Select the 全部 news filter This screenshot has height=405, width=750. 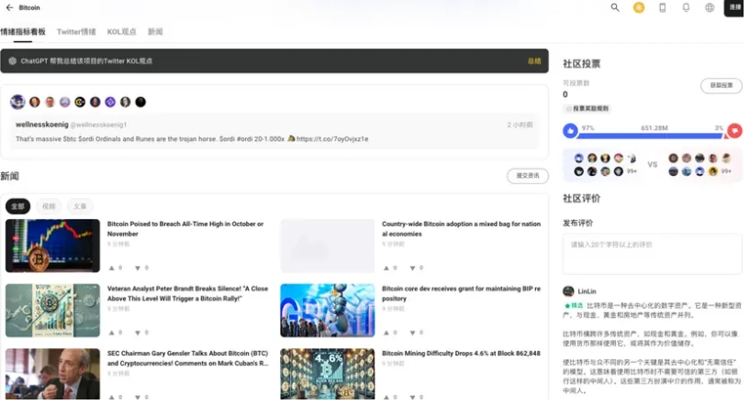(17, 206)
